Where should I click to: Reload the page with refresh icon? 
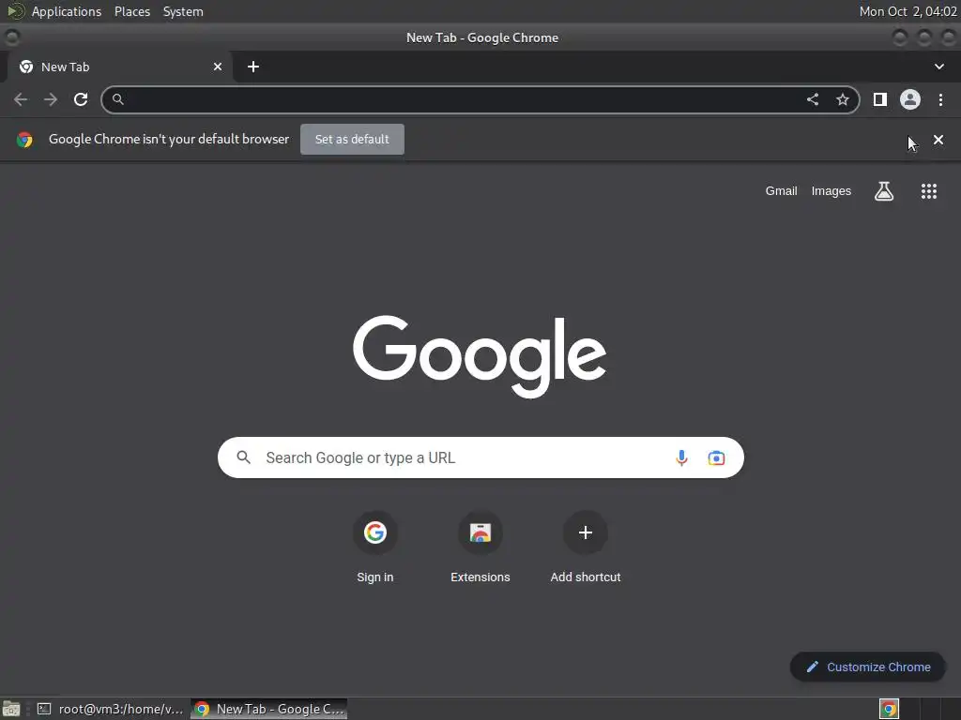coord(81,99)
